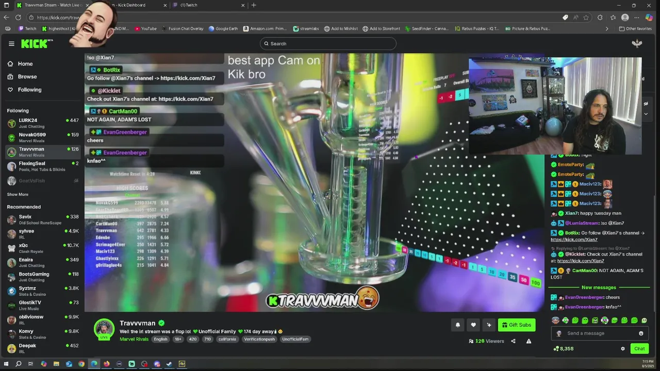
Task: Share the stream via share icon
Action: pos(513,341)
